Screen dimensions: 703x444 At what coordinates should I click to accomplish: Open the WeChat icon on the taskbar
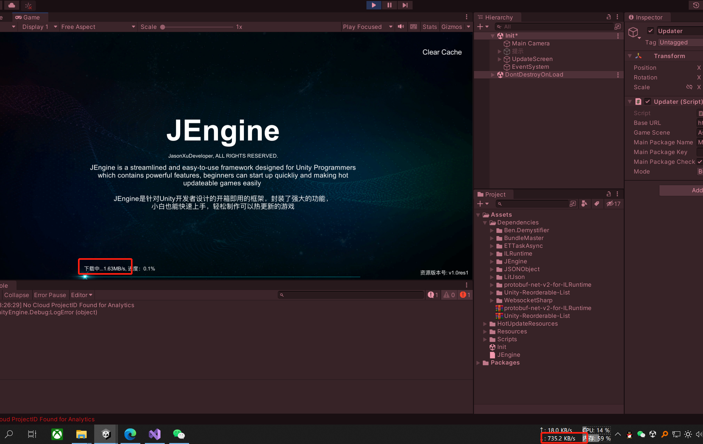(x=179, y=434)
